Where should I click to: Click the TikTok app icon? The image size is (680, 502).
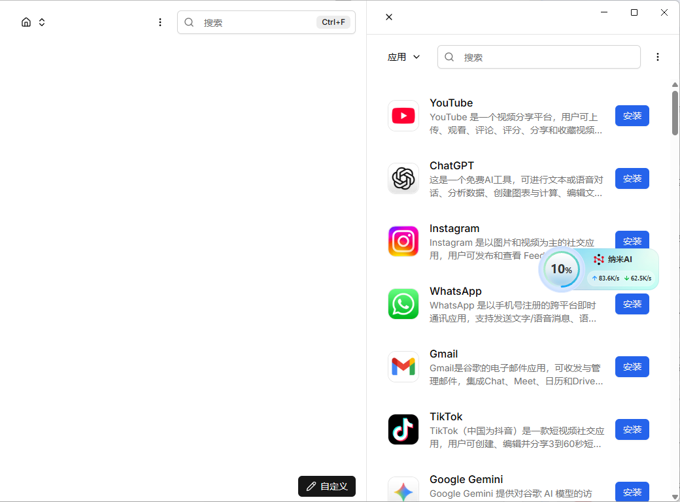click(403, 429)
